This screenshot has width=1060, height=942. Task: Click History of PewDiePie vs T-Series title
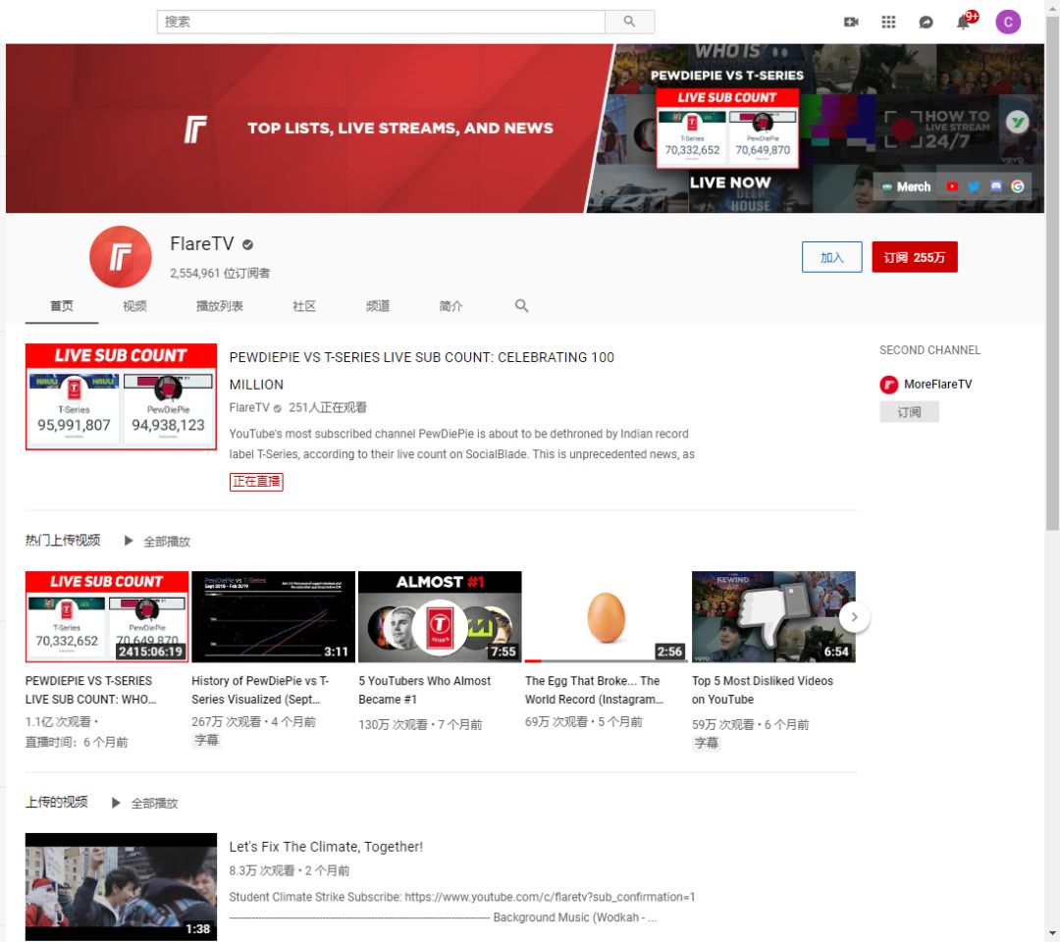(259, 690)
